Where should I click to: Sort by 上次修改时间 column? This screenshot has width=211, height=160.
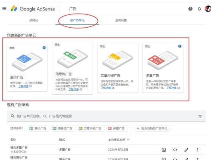coord(118,140)
